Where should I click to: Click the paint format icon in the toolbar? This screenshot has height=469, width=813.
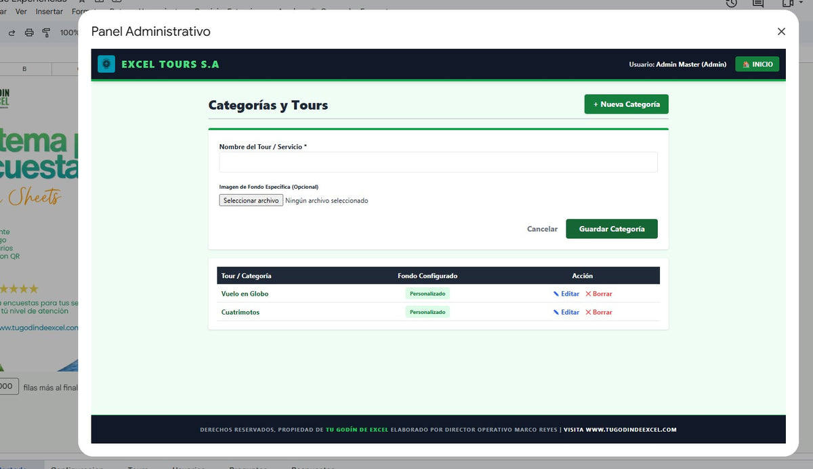pyautogui.click(x=47, y=32)
